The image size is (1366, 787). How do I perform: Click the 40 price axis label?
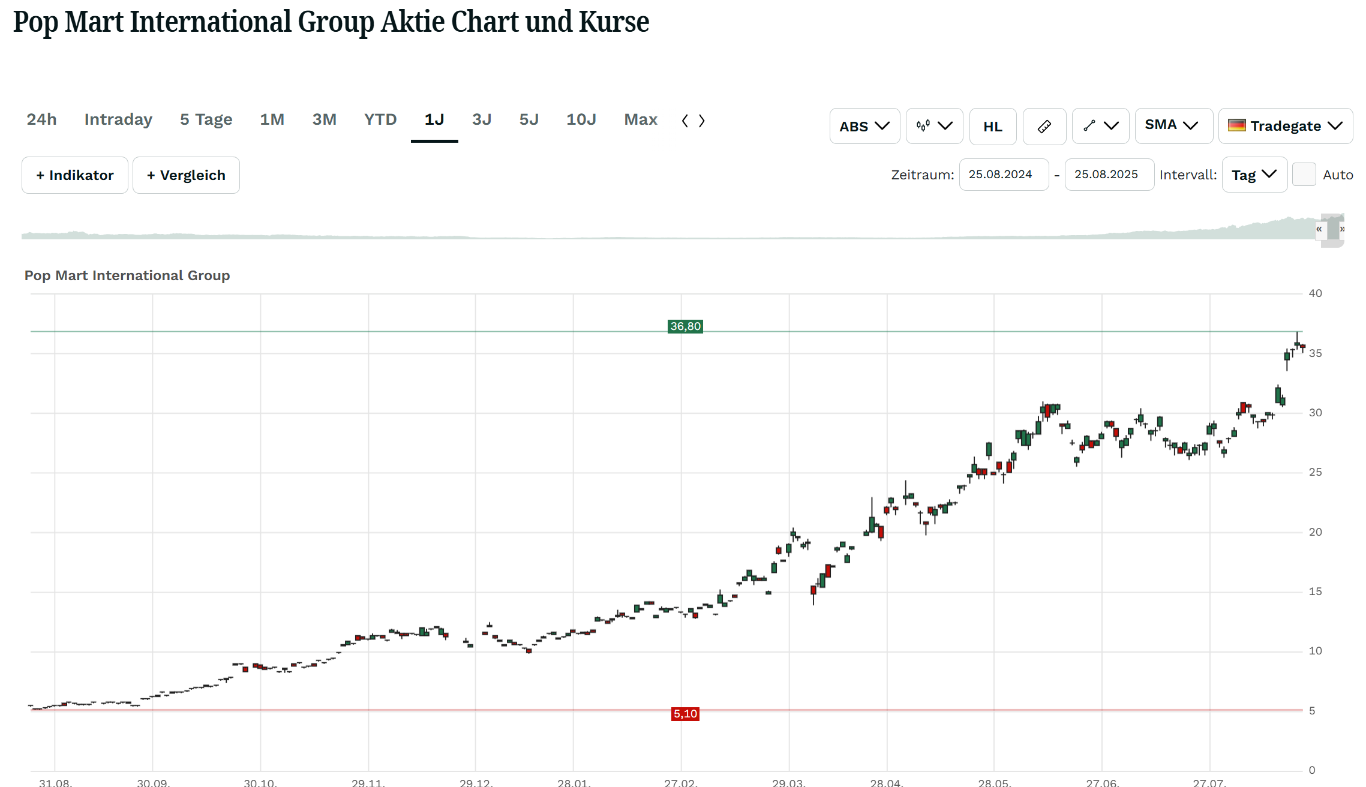[x=1315, y=293]
